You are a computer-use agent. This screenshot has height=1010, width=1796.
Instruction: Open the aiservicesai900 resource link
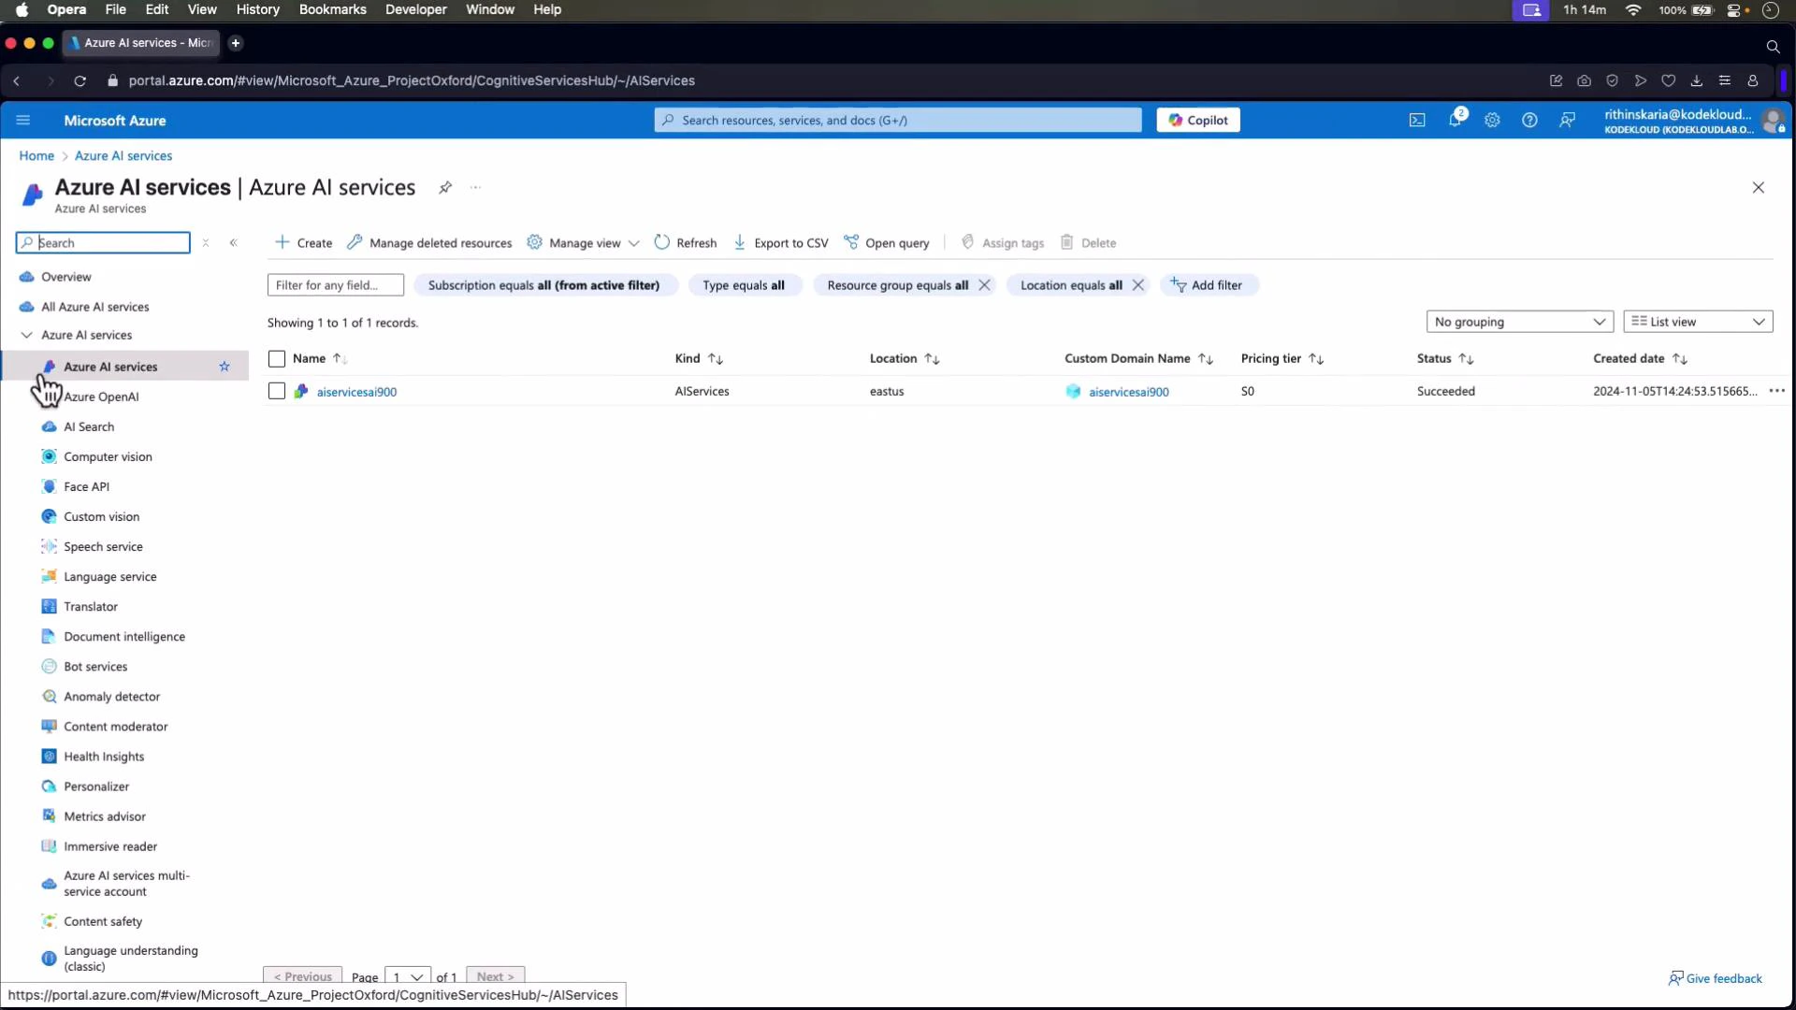click(356, 392)
